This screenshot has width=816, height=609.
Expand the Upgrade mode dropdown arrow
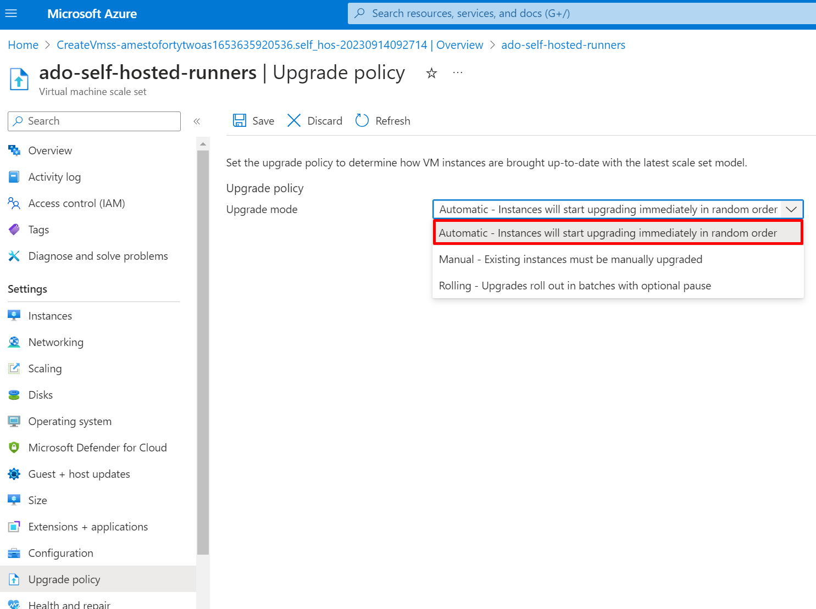click(791, 209)
